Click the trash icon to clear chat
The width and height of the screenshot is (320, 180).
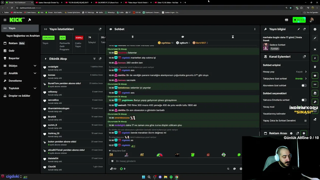coord(132,37)
